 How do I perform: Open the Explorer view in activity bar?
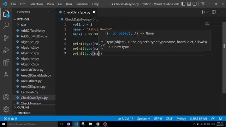6,14
